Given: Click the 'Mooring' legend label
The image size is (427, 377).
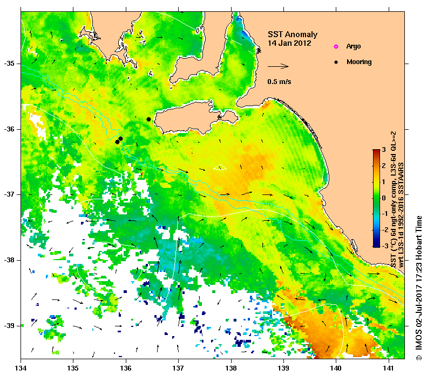Looking at the screenshot, I should click(359, 62).
